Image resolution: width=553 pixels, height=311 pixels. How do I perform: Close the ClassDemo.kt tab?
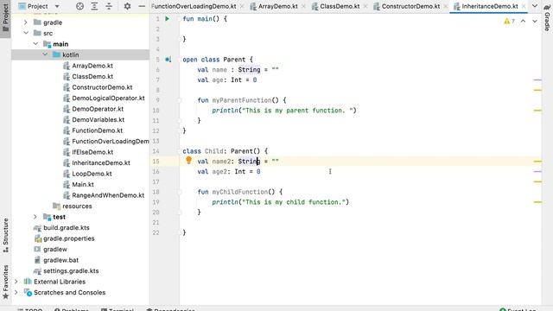point(365,6)
